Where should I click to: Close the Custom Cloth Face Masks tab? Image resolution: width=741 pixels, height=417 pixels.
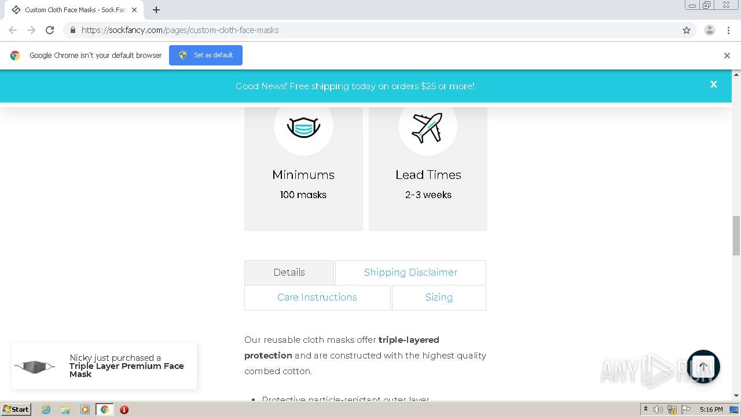[134, 10]
